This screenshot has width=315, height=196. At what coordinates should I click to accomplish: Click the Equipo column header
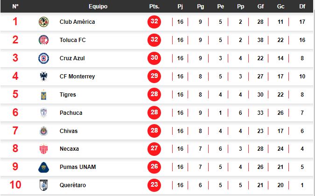click(98, 7)
